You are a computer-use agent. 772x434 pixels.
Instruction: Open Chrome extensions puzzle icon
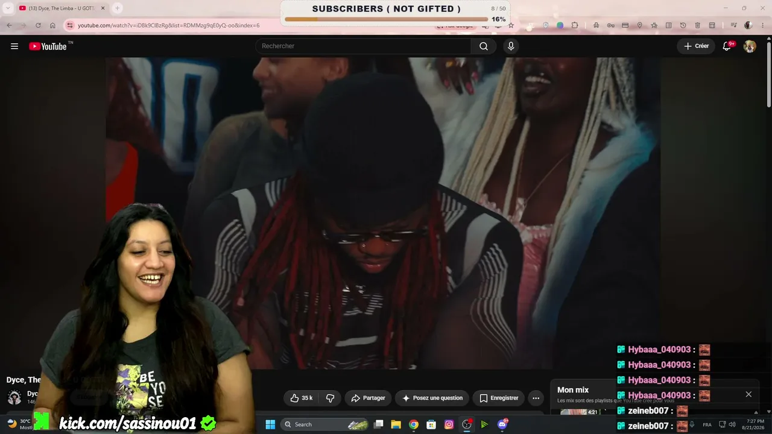tap(575, 25)
